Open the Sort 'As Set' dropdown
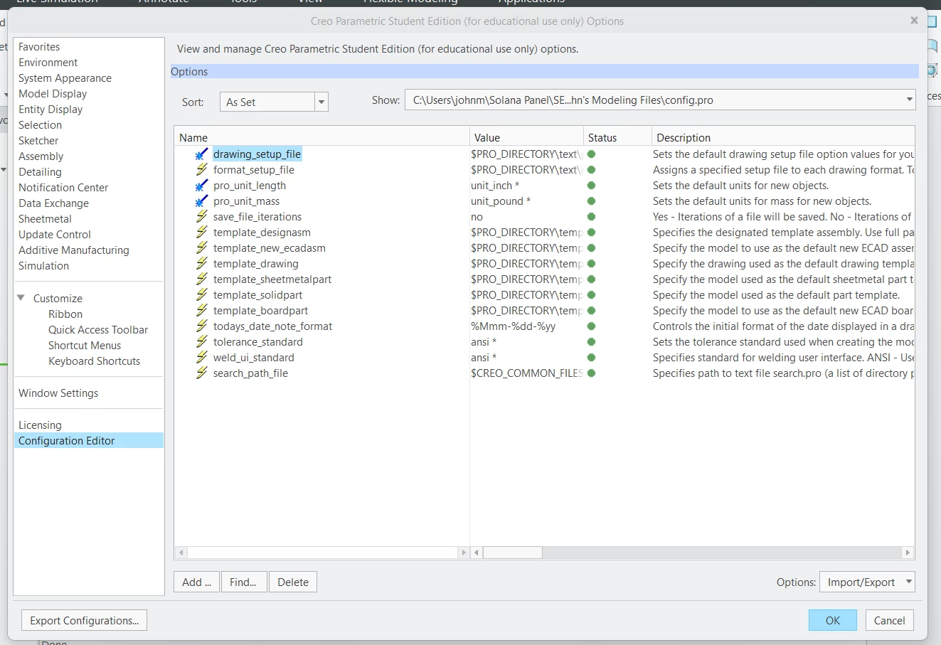This screenshot has width=941, height=645. coord(321,102)
